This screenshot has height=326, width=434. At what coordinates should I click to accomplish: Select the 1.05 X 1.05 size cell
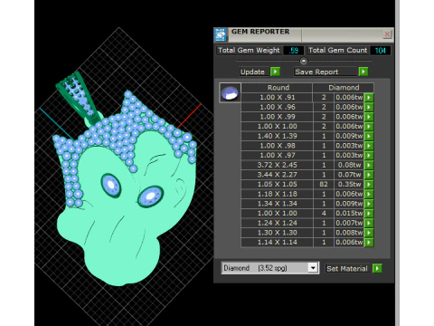tap(277, 184)
